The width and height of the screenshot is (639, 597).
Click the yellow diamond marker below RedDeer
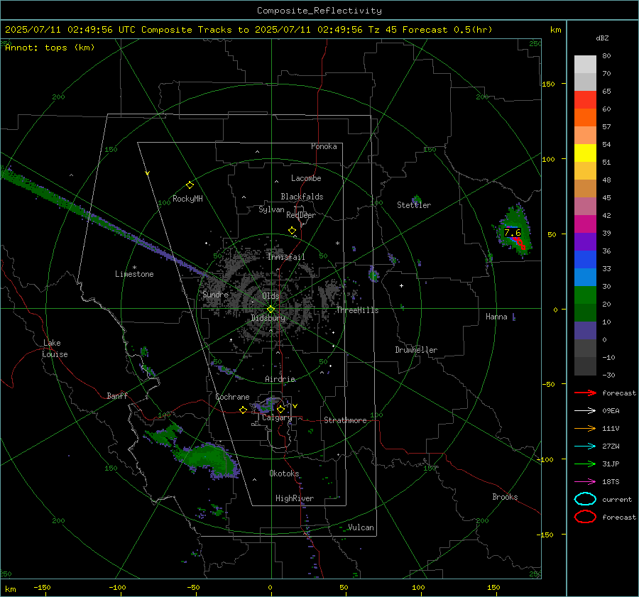pyautogui.click(x=292, y=231)
